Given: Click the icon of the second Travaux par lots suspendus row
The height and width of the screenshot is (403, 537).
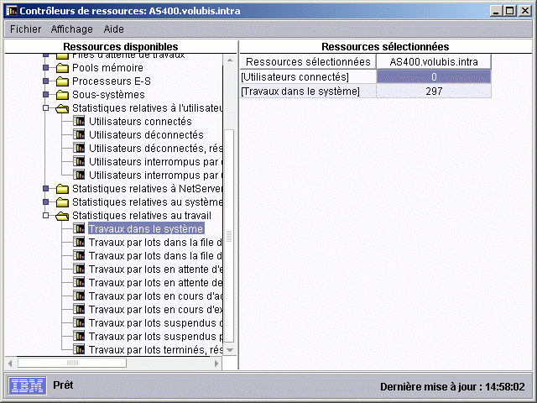Looking at the screenshot, I should click(x=79, y=336).
